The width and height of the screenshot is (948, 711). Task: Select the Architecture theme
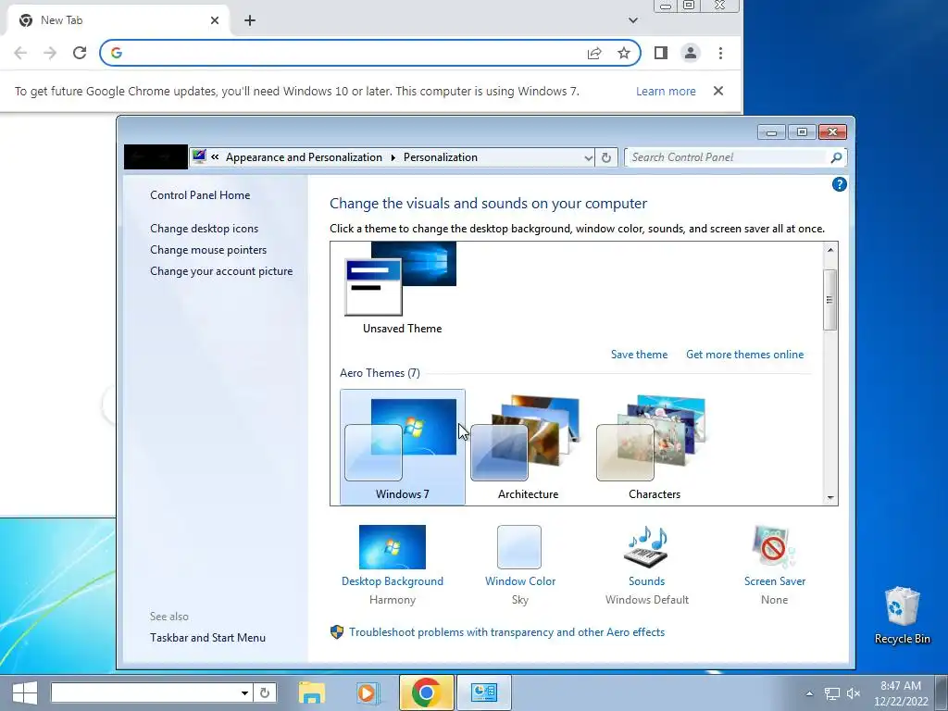[529, 447]
